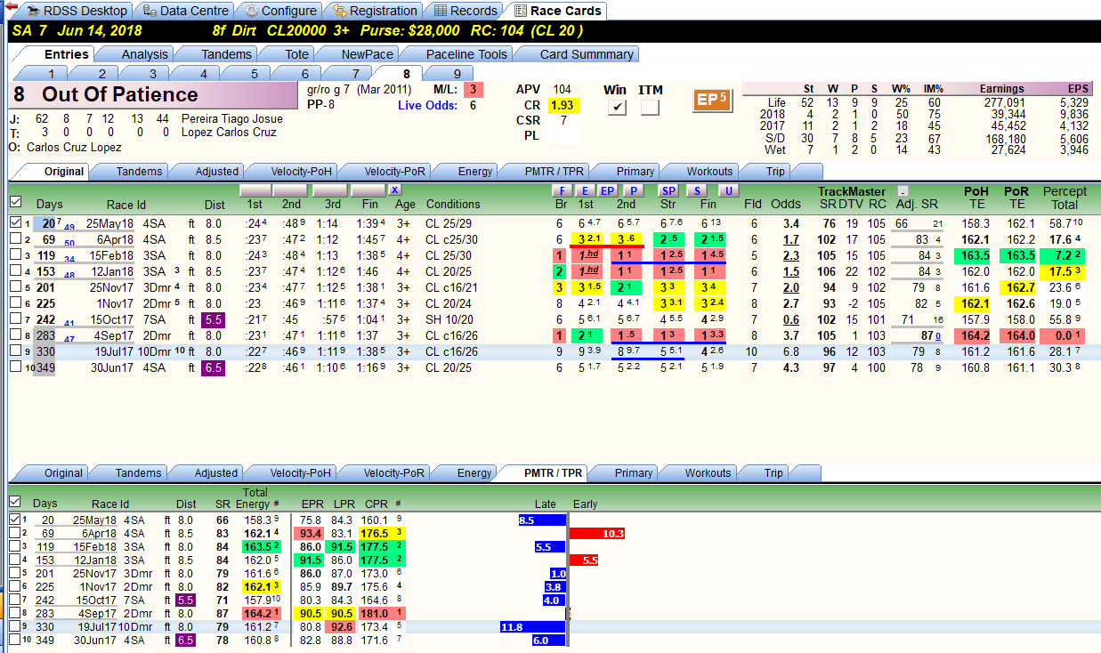Image resolution: width=1101 pixels, height=653 pixels.
Task: Click the blue 50 link in the 6Apr18 row
Action: [x=69, y=243]
